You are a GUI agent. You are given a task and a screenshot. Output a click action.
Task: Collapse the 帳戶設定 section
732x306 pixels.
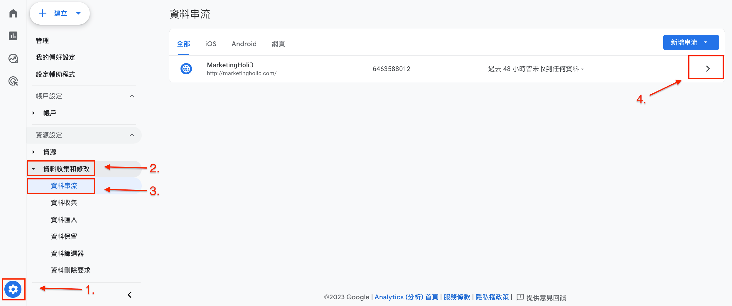pyautogui.click(x=132, y=96)
